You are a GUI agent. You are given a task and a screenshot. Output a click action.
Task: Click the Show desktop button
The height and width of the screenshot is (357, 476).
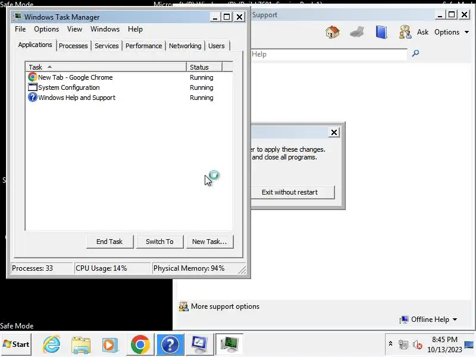469,345
